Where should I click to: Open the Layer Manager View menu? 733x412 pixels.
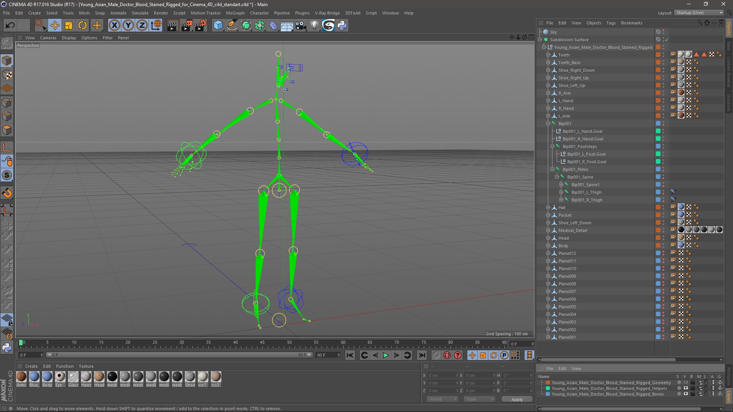pyautogui.click(x=576, y=369)
